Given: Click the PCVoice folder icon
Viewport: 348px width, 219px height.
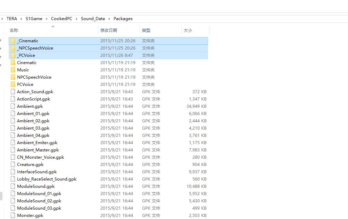Looking at the screenshot, I should coord(13,84).
